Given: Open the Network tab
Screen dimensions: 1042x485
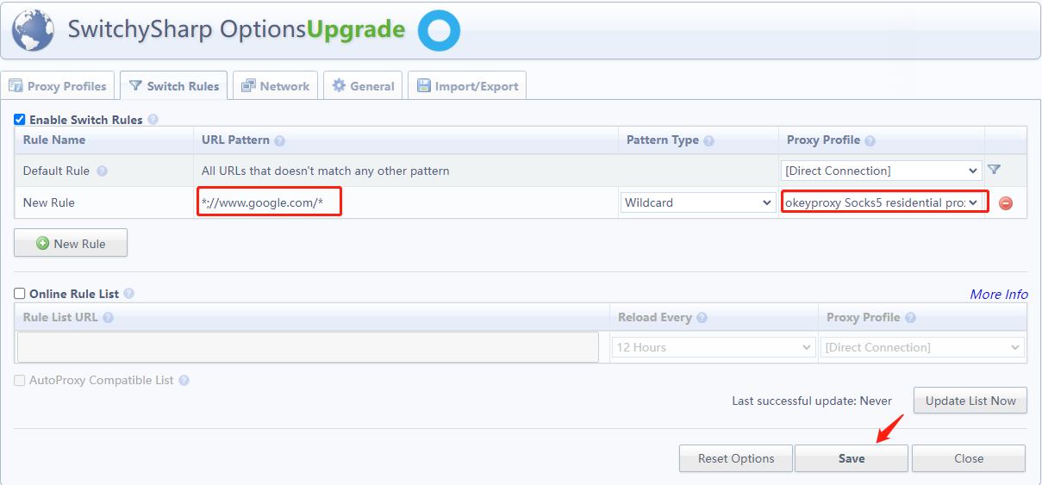Looking at the screenshot, I should point(276,86).
